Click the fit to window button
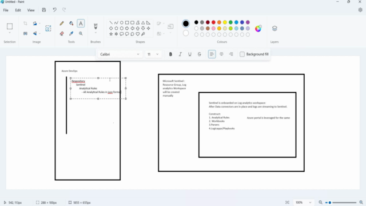The height and width of the screenshot is (206, 366). pyautogui.click(x=287, y=203)
